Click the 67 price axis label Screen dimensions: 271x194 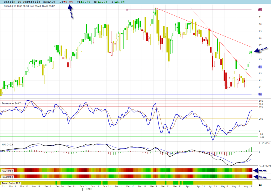click(260, 45)
